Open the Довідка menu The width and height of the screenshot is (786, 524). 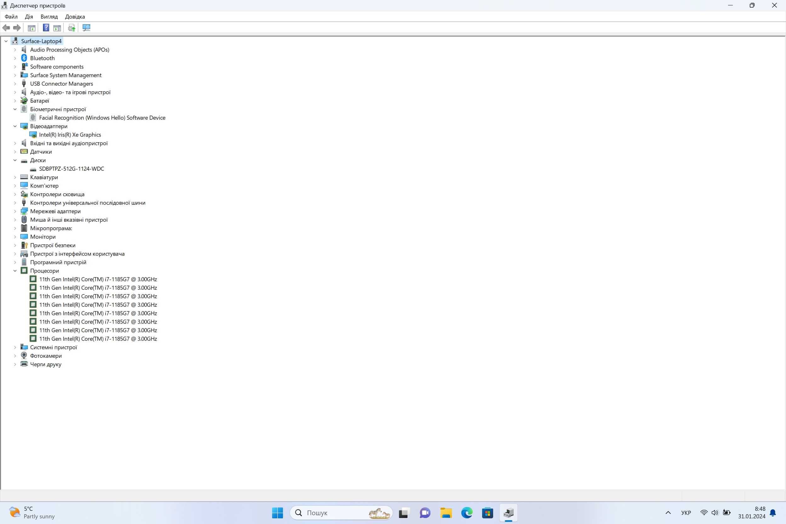click(x=75, y=16)
